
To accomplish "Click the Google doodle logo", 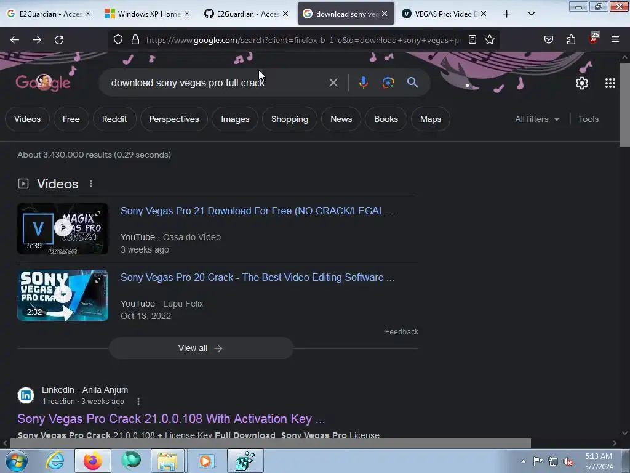I will [43, 83].
